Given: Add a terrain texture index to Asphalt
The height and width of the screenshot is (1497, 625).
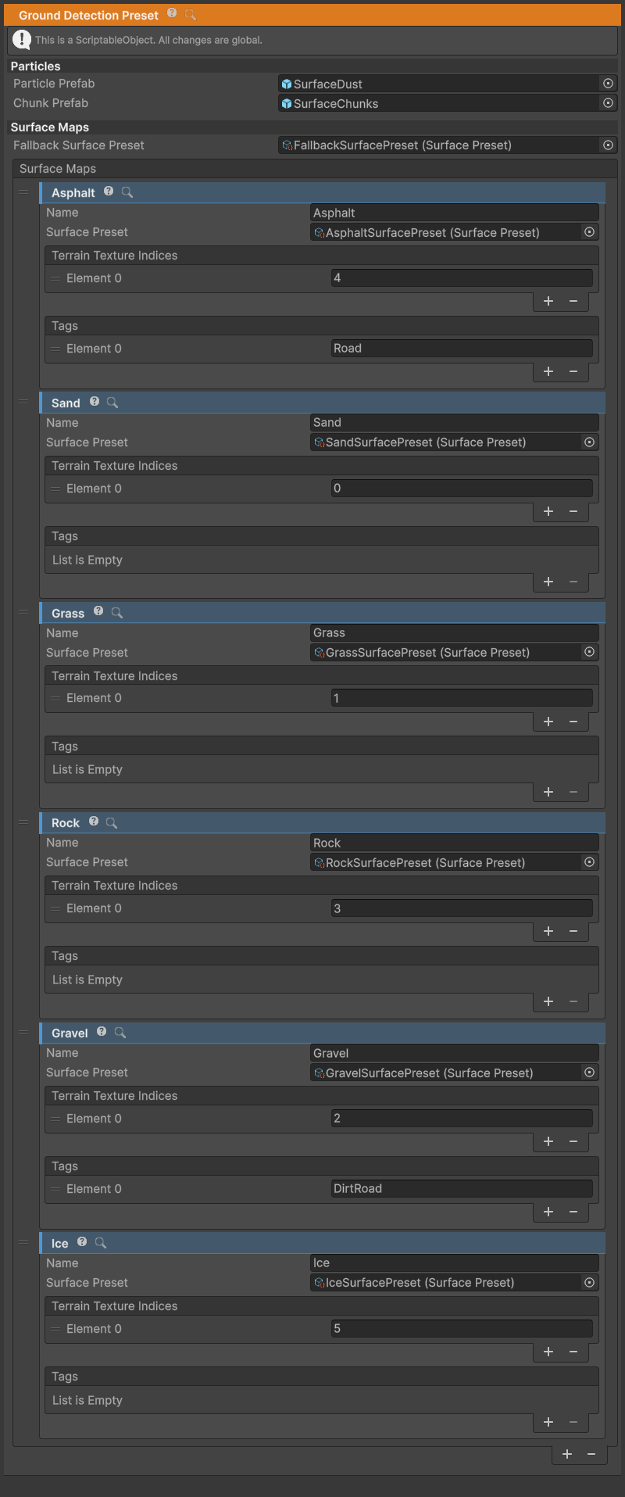Looking at the screenshot, I should pos(548,301).
